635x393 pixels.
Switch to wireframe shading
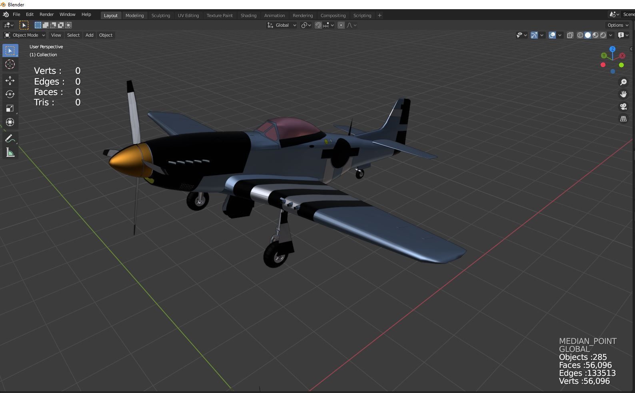click(580, 35)
